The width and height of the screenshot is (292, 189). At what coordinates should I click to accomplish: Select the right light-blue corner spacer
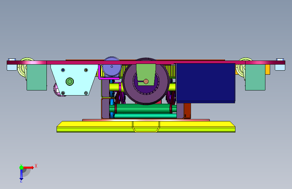tap(280, 67)
